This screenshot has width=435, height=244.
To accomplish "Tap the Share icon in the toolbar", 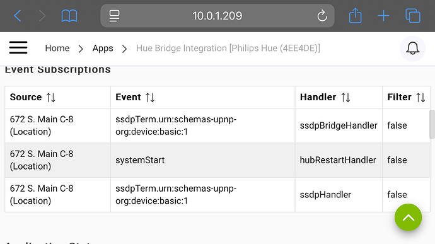I will (355, 16).
